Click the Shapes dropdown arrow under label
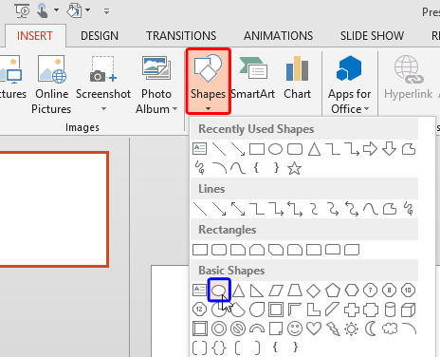 pyautogui.click(x=208, y=109)
